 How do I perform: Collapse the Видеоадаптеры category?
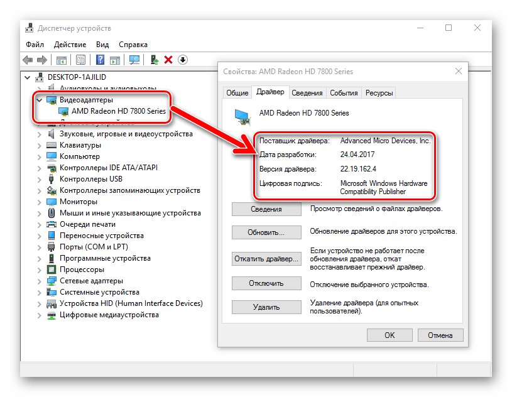click(x=39, y=100)
